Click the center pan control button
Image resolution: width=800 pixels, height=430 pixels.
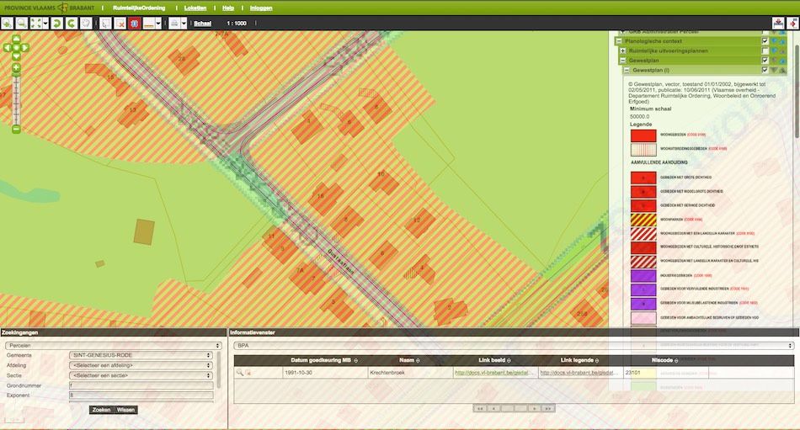[x=16, y=47]
